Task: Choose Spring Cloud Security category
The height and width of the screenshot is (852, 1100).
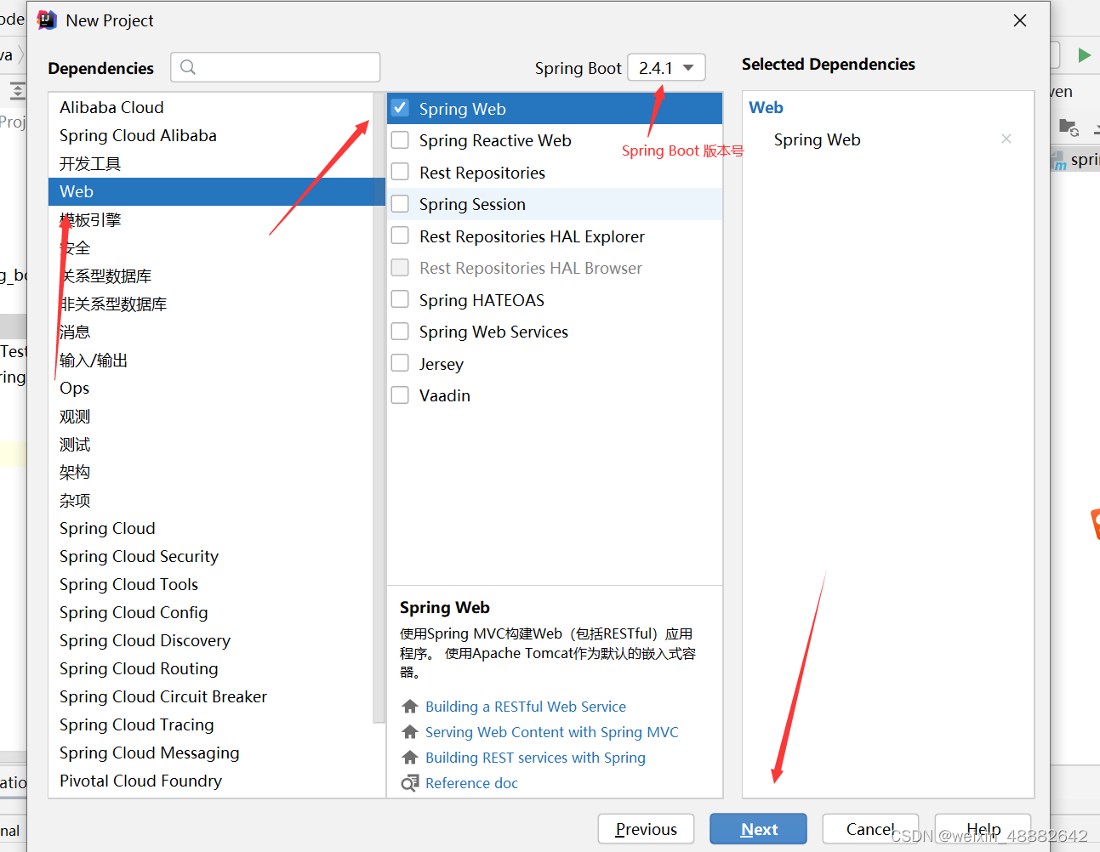Action: (x=210, y=556)
